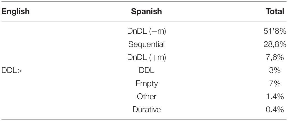Select the Empty cell
288x121 pixels.
click(147, 84)
